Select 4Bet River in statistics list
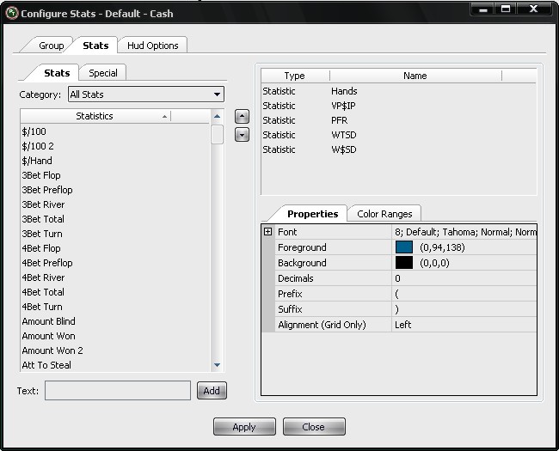The image size is (559, 451). click(x=115, y=277)
